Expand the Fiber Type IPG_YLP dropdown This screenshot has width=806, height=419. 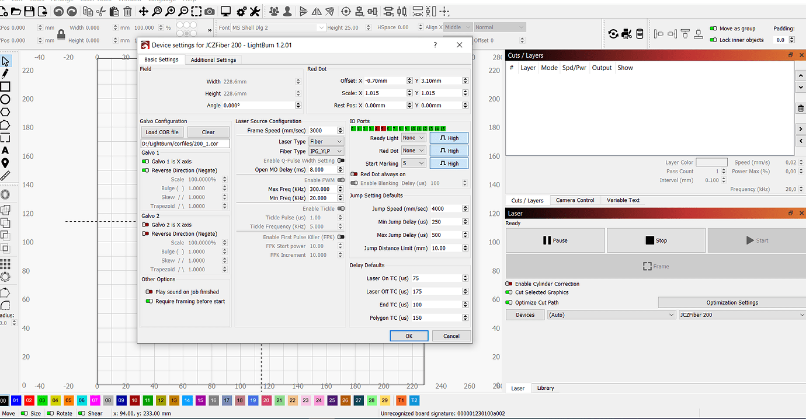326,151
